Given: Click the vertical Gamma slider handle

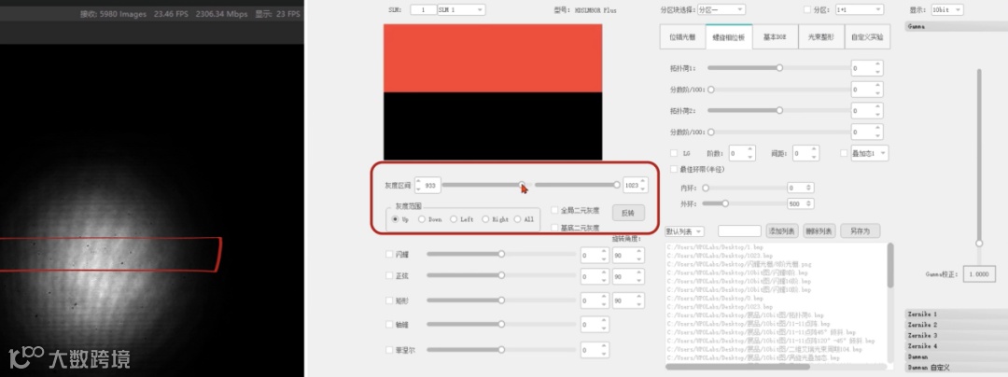Looking at the screenshot, I should click(x=979, y=244).
